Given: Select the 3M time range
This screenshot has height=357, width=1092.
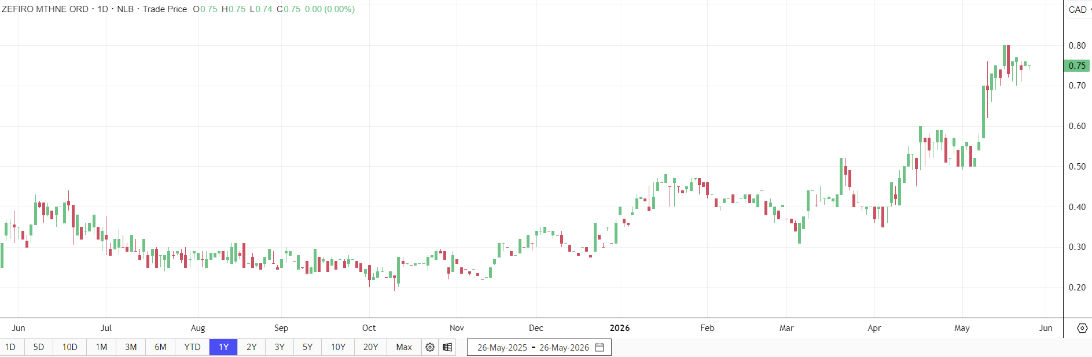Looking at the screenshot, I should point(131,347).
